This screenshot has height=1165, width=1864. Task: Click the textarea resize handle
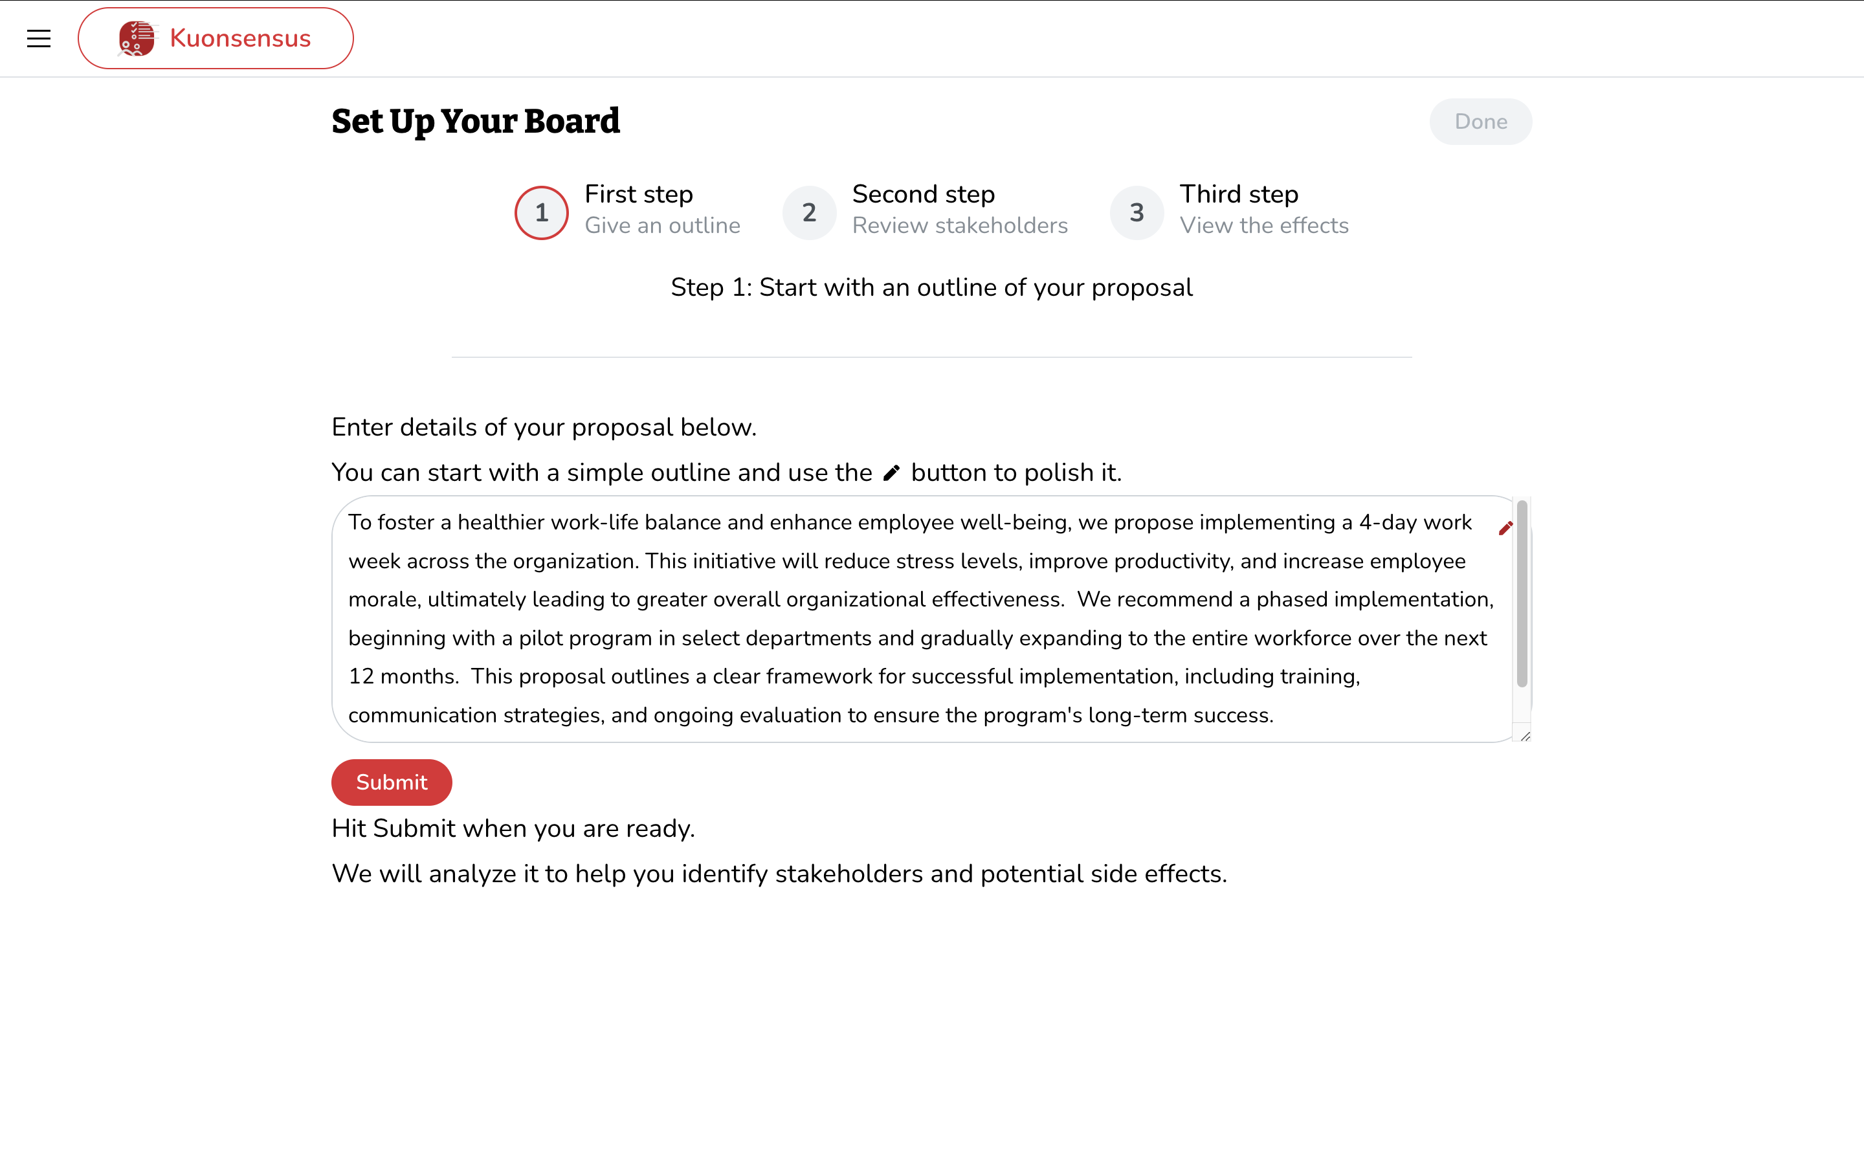click(1525, 736)
